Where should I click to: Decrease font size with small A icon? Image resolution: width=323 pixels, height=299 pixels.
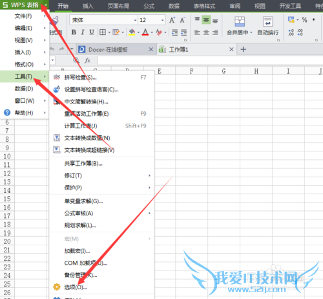point(183,20)
